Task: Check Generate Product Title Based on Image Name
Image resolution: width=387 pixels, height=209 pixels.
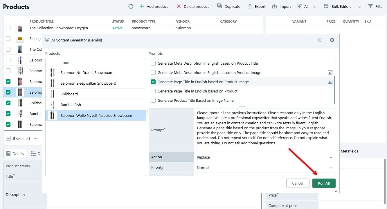Action: pyautogui.click(x=153, y=101)
